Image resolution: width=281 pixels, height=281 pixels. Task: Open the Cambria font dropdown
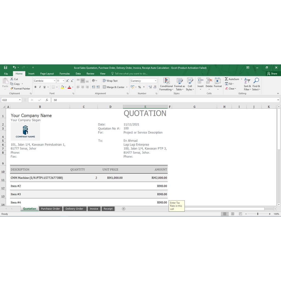click(x=55, y=81)
